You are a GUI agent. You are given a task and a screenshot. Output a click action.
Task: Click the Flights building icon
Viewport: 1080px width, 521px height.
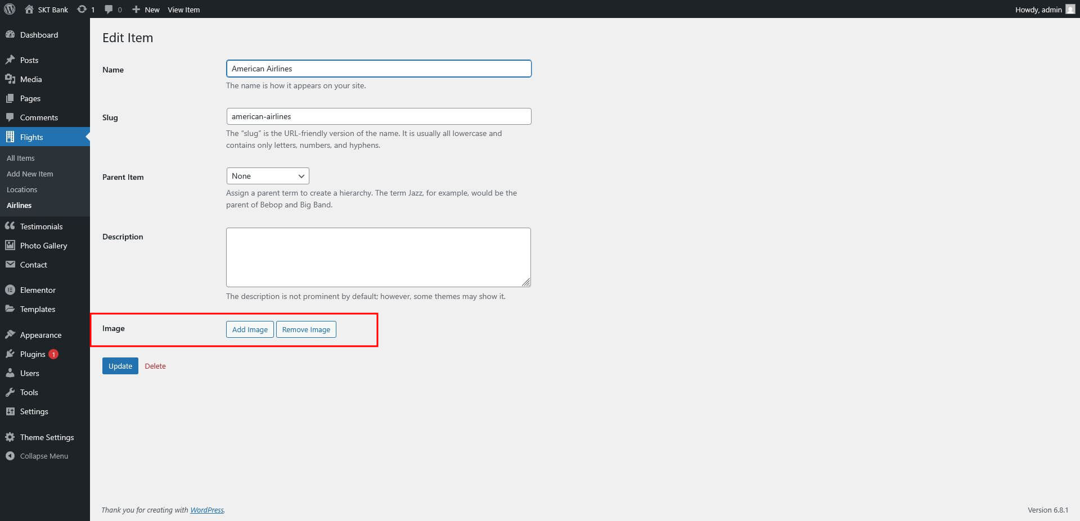pos(10,137)
